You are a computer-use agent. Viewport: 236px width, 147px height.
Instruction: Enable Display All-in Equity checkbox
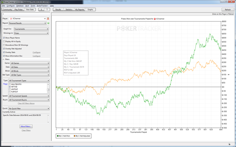point(4,41)
